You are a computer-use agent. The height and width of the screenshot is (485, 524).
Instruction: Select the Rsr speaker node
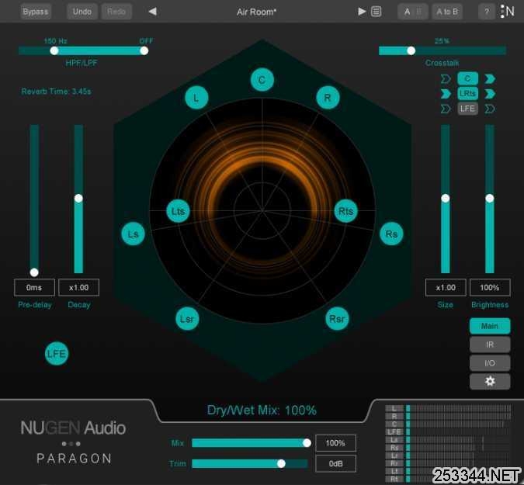pos(337,319)
